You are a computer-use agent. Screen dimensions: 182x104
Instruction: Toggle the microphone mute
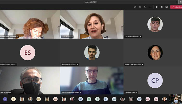click(162, 7)
